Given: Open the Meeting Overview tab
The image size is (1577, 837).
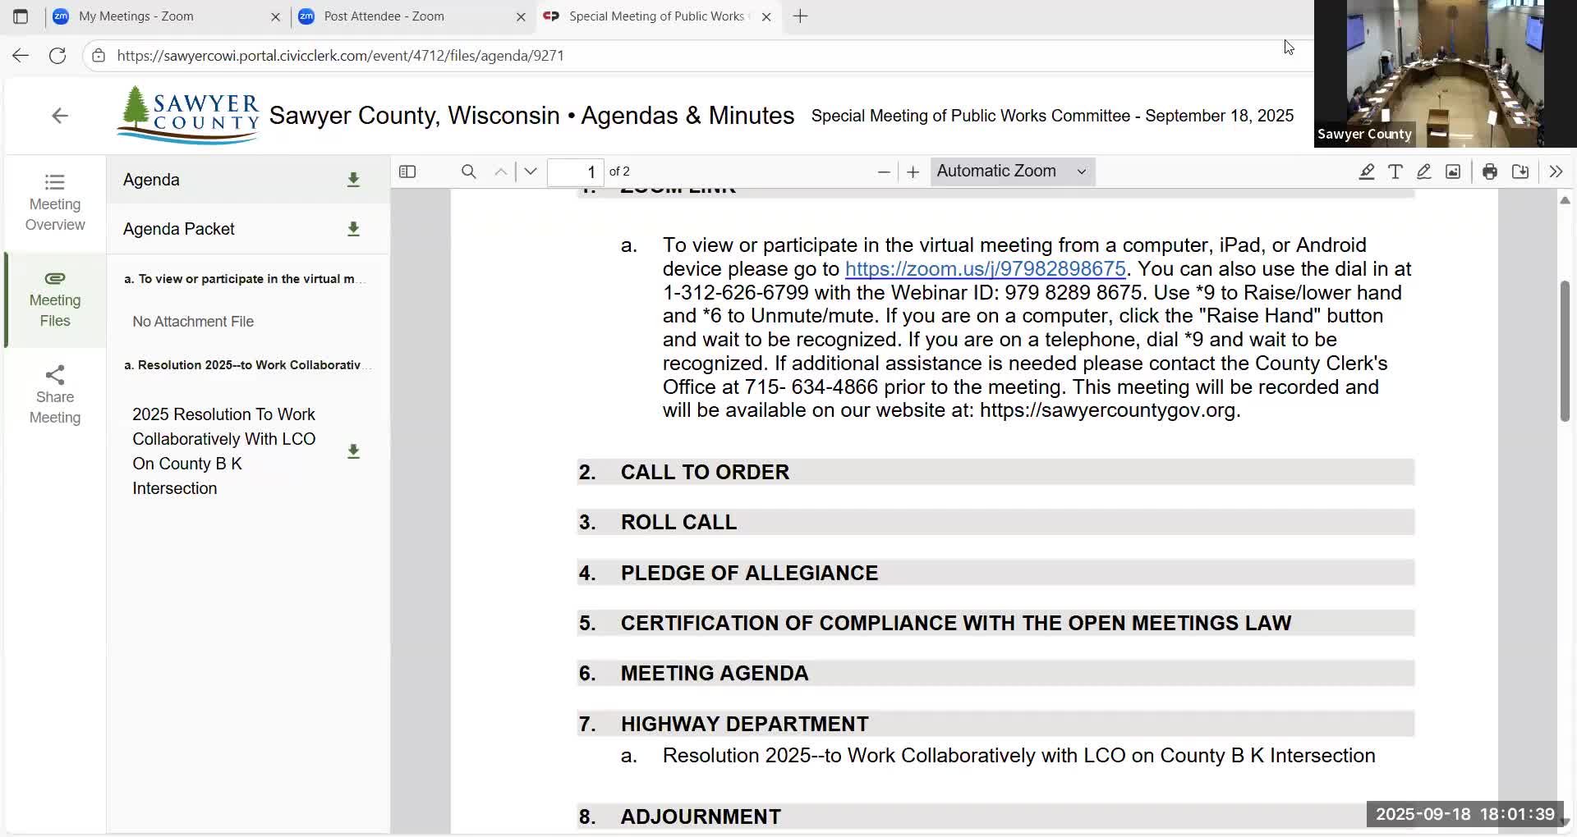Looking at the screenshot, I should tap(55, 203).
